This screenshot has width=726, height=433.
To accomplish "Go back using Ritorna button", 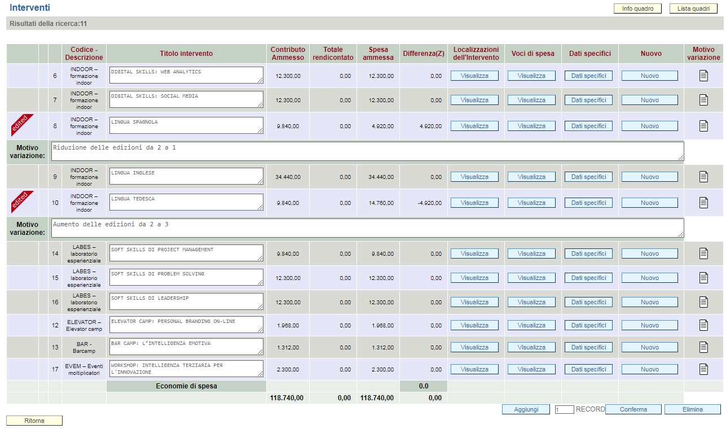I will [34, 421].
